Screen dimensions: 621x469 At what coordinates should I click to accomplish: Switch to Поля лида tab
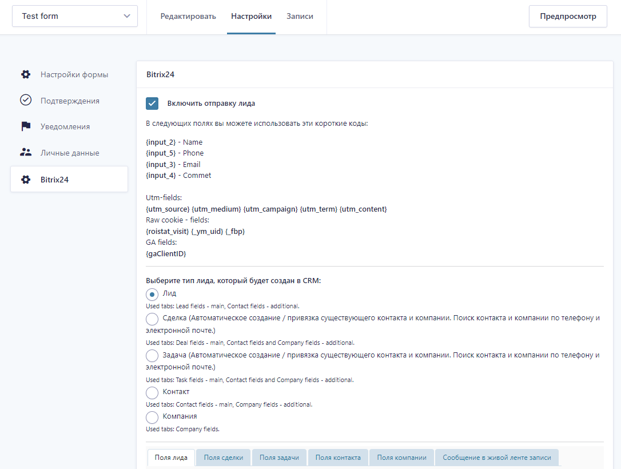(171, 458)
